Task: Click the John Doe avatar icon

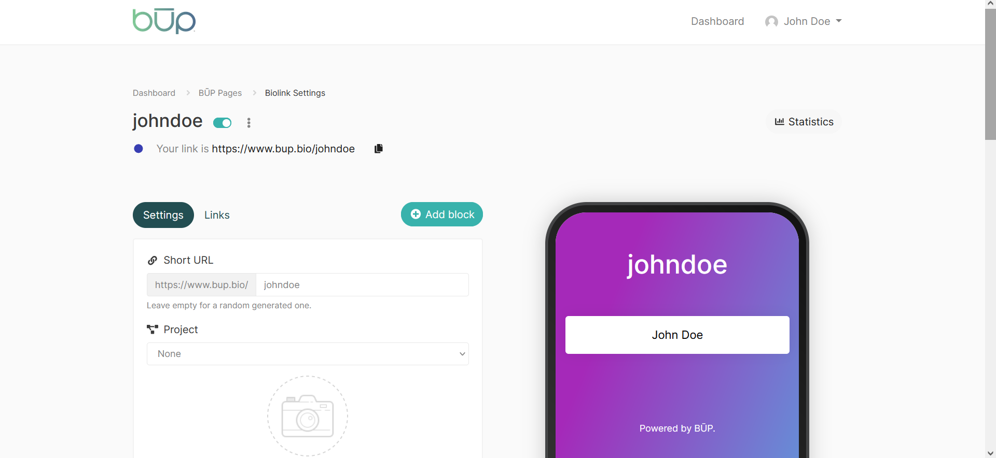Action: [771, 21]
